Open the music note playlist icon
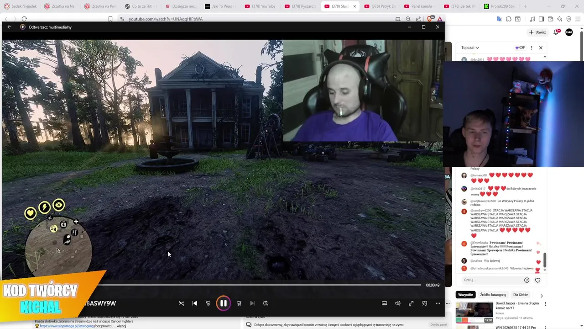Viewport: 584px width, 329px height. coord(532,19)
